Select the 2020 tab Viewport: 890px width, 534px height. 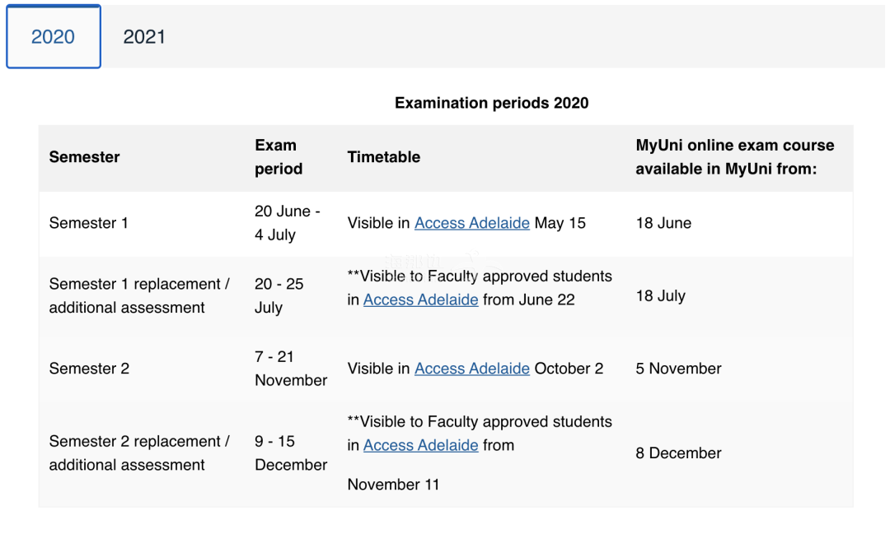tap(54, 37)
